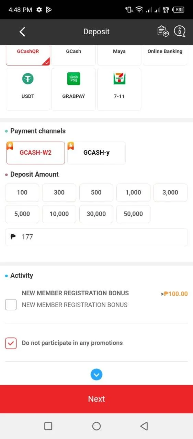The height and width of the screenshot is (439, 193).
Task: Choose Online Banking payment method
Action: [x=165, y=55]
